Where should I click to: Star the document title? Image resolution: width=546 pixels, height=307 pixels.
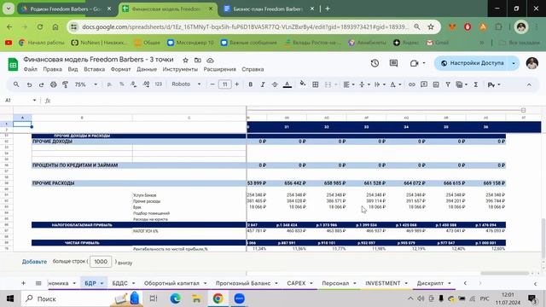pyautogui.click(x=186, y=60)
